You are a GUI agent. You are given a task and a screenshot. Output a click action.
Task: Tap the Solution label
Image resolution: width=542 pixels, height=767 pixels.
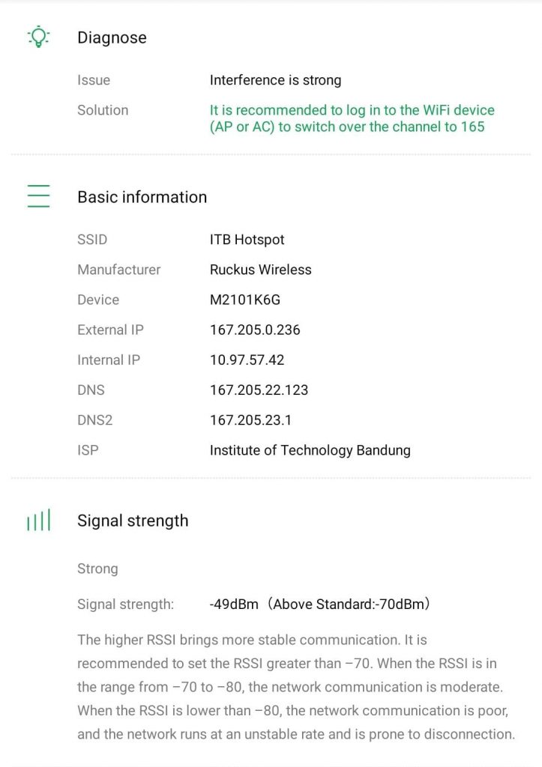pyautogui.click(x=103, y=110)
